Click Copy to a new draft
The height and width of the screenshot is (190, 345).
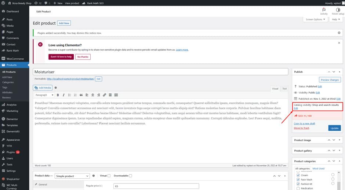coord(305,123)
